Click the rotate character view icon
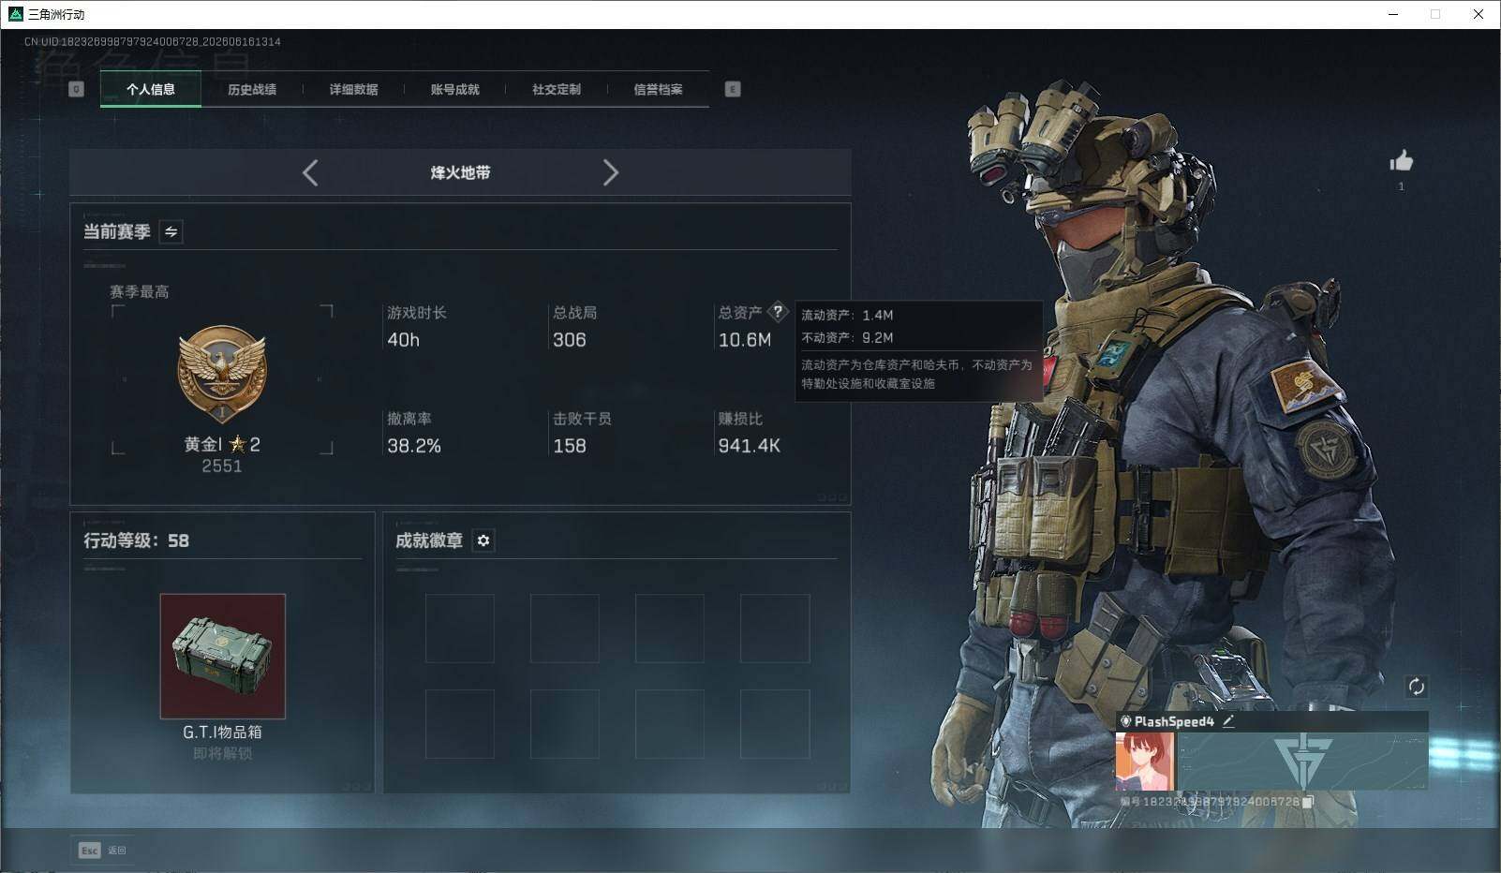Screen dimensions: 1501x873 click(x=1416, y=687)
